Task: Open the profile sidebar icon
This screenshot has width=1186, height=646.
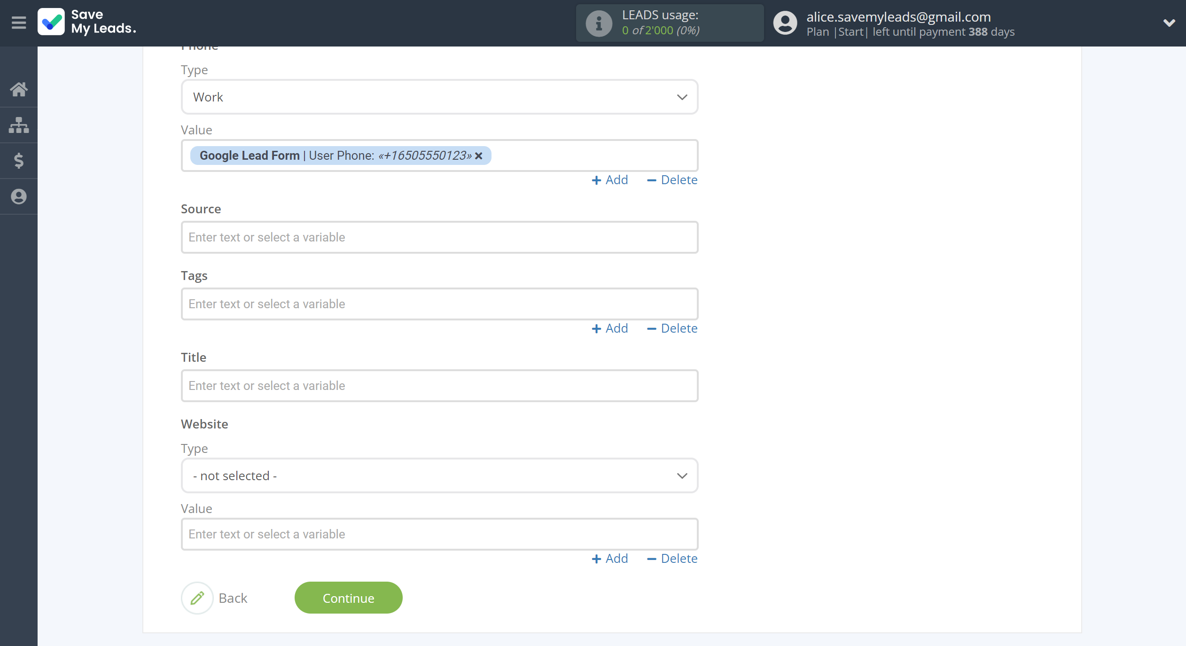Action: (x=19, y=196)
